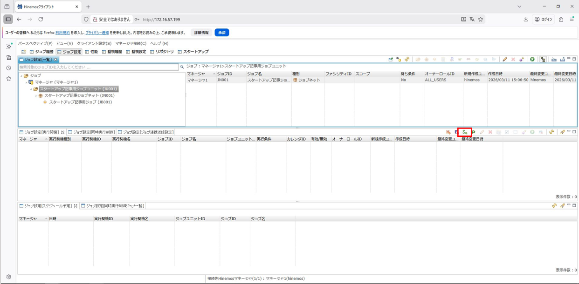
Task: Collapse the マネージャ (マネージャ1) tree node
Action: tap(26, 82)
